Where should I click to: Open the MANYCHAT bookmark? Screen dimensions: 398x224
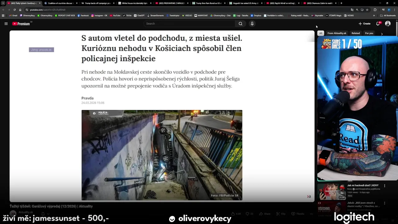[x=201, y=15]
